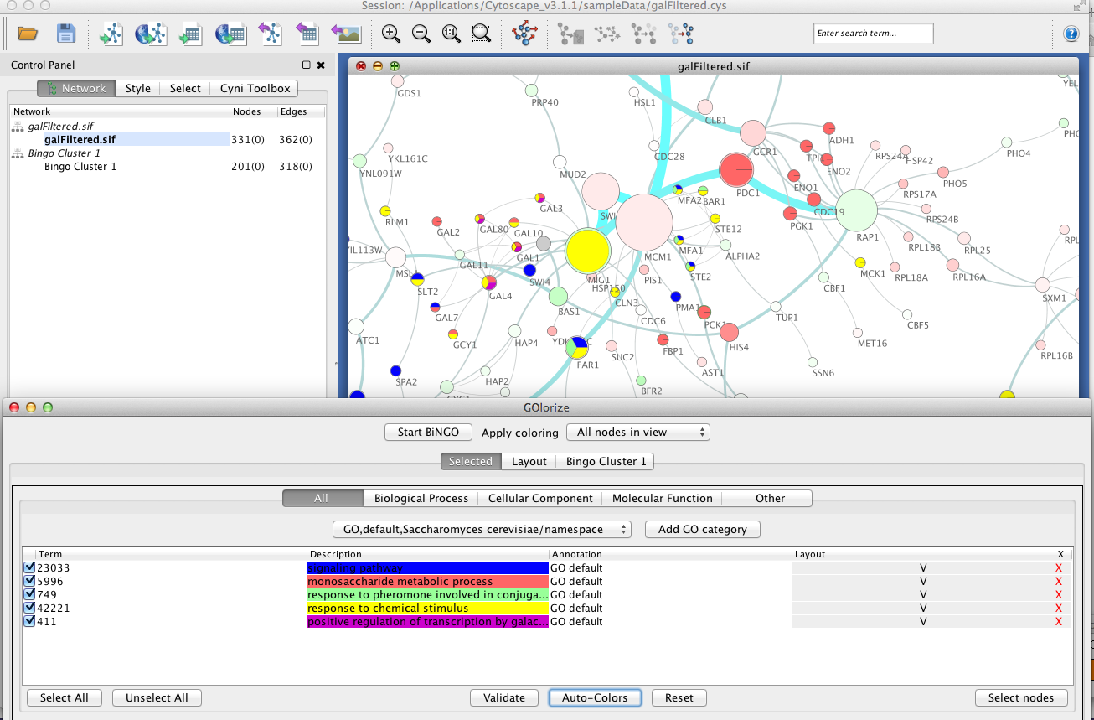Toggle term 749 checkbox

click(x=29, y=594)
